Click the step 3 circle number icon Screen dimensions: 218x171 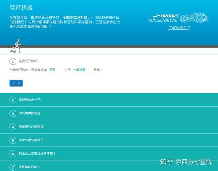point(13,113)
